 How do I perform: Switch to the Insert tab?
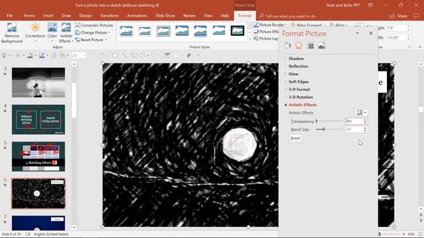click(x=48, y=16)
